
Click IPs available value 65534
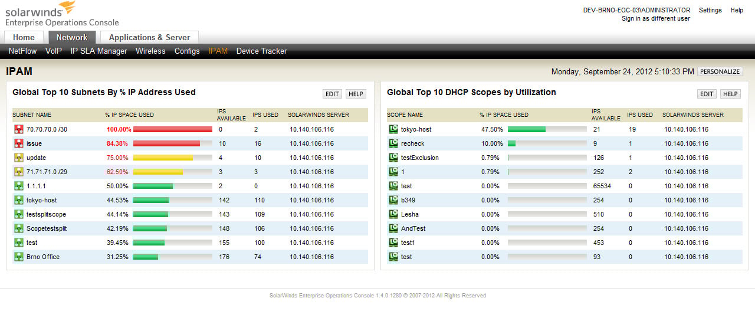click(x=603, y=186)
